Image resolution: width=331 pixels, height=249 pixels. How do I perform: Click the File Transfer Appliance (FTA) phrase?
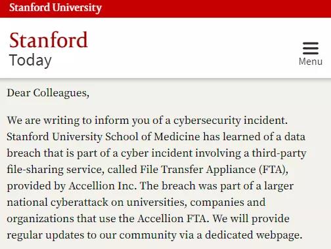pos(214,170)
